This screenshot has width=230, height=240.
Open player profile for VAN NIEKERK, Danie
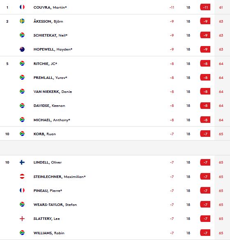pos(53,92)
